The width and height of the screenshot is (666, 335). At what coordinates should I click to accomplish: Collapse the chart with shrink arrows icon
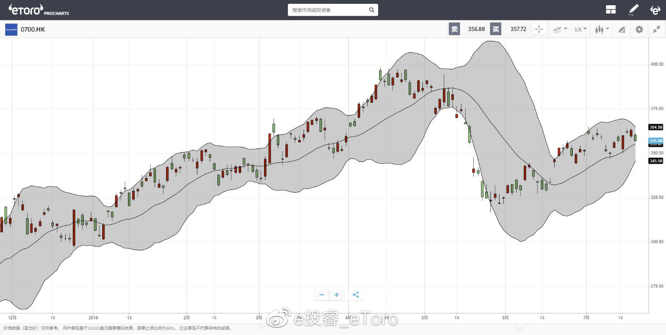(656, 30)
